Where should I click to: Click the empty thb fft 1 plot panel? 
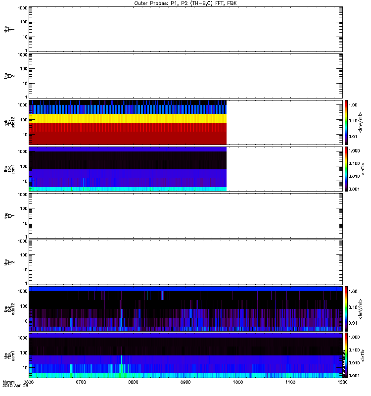coord(185,29)
